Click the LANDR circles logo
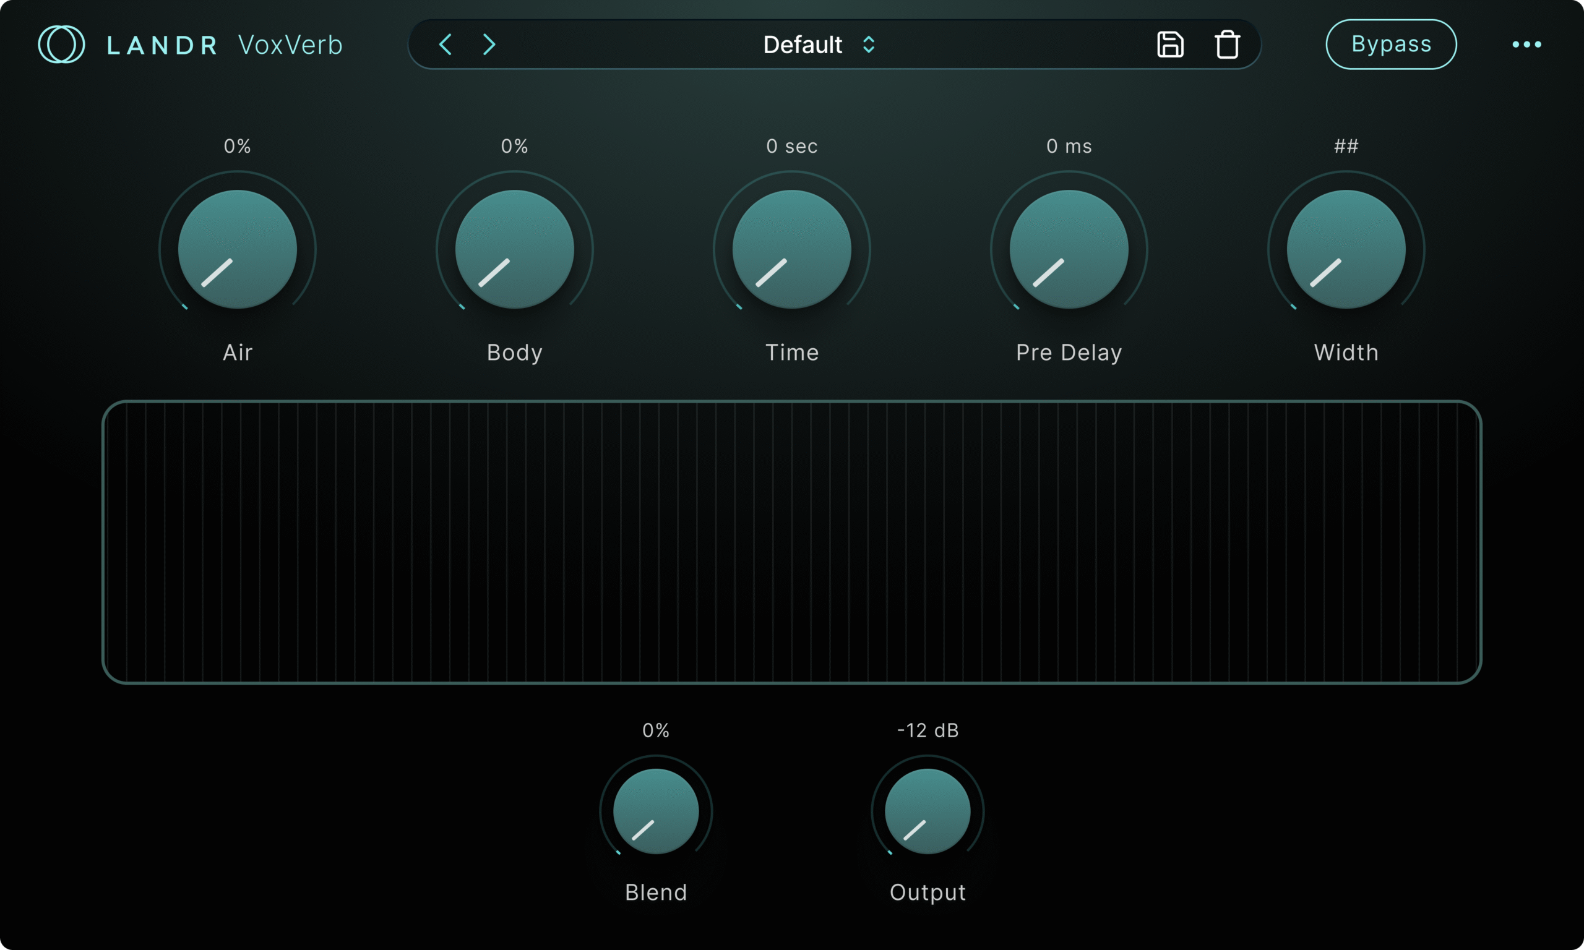 click(61, 44)
